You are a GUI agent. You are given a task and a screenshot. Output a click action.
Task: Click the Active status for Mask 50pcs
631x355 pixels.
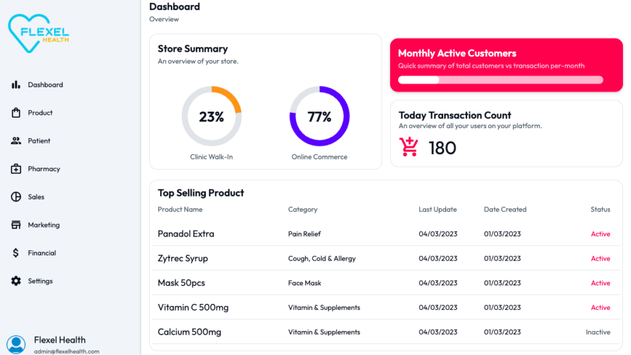pos(600,284)
